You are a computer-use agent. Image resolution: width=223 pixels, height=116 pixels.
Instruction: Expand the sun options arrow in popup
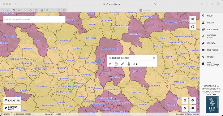(x=135, y=64)
